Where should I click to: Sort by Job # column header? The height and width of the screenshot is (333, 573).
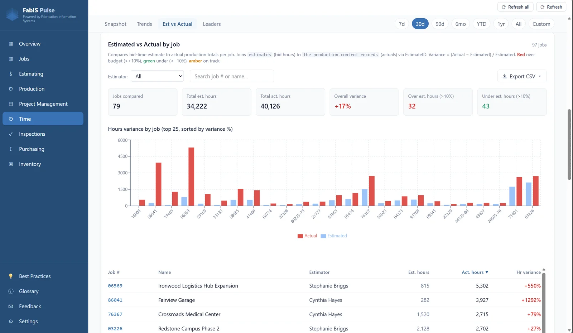114,272
